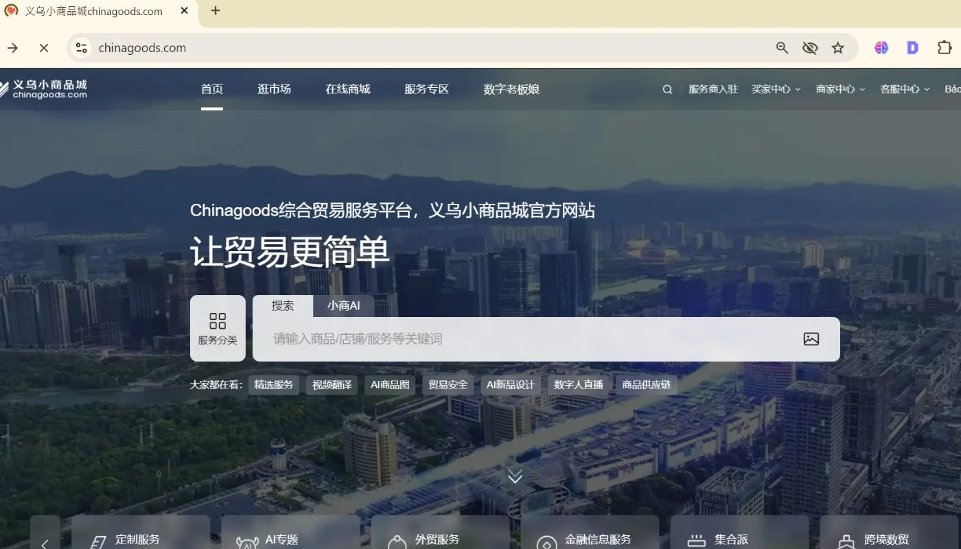This screenshot has width=961, height=549.
Task: Open the 外贸服务 card
Action: (x=440, y=533)
